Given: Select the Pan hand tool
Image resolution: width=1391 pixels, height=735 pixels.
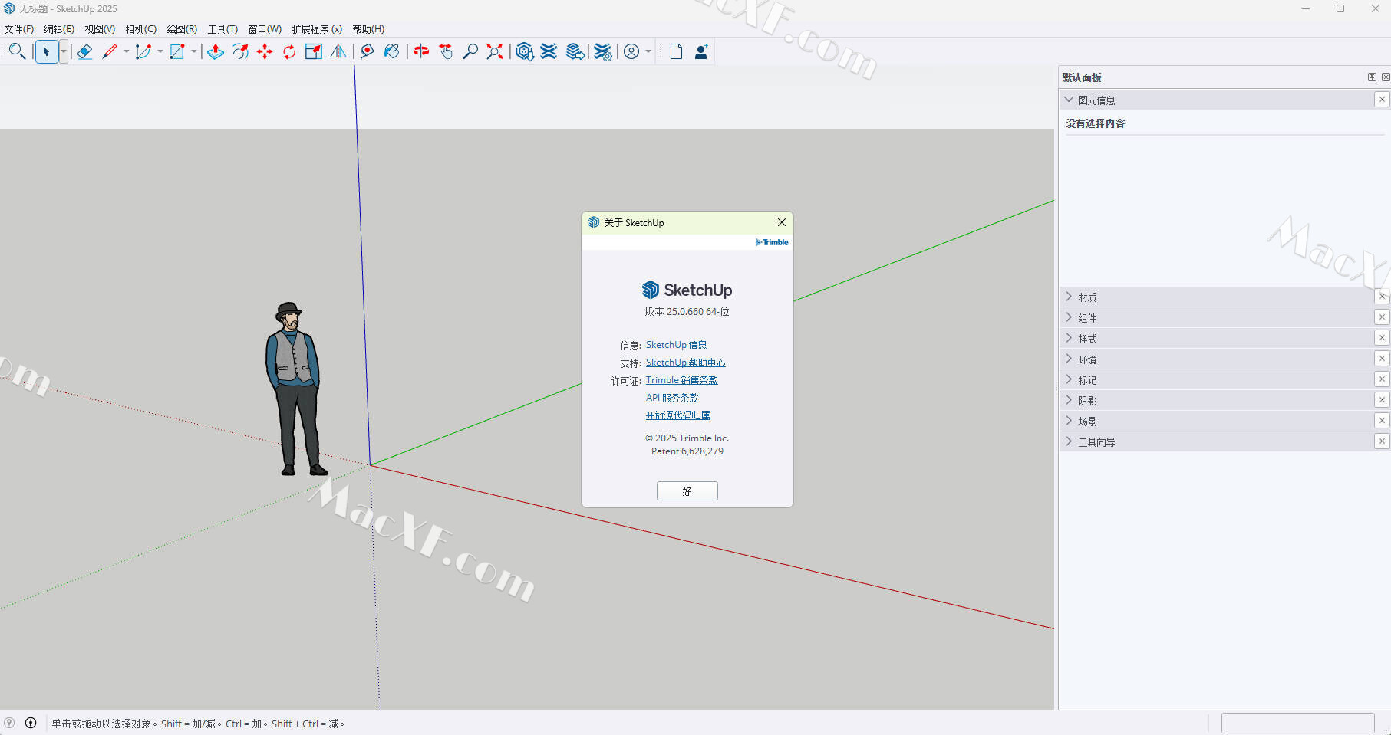Looking at the screenshot, I should click(446, 51).
